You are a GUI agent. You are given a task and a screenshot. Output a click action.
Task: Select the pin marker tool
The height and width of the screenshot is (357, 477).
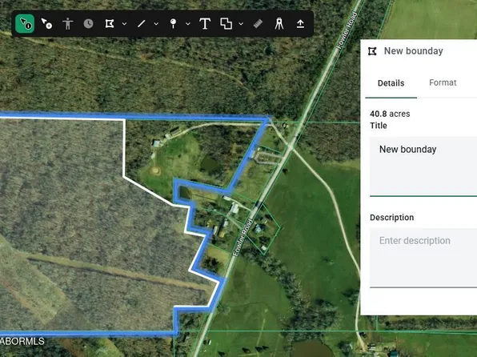(173, 23)
